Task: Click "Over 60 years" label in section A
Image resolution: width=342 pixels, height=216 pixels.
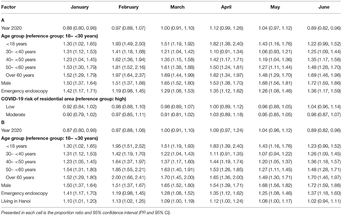Action: pyautogui.click(x=20, y=75)
